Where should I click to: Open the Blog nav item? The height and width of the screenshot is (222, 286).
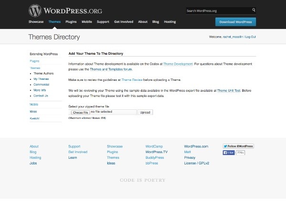[x=155, y=22]
